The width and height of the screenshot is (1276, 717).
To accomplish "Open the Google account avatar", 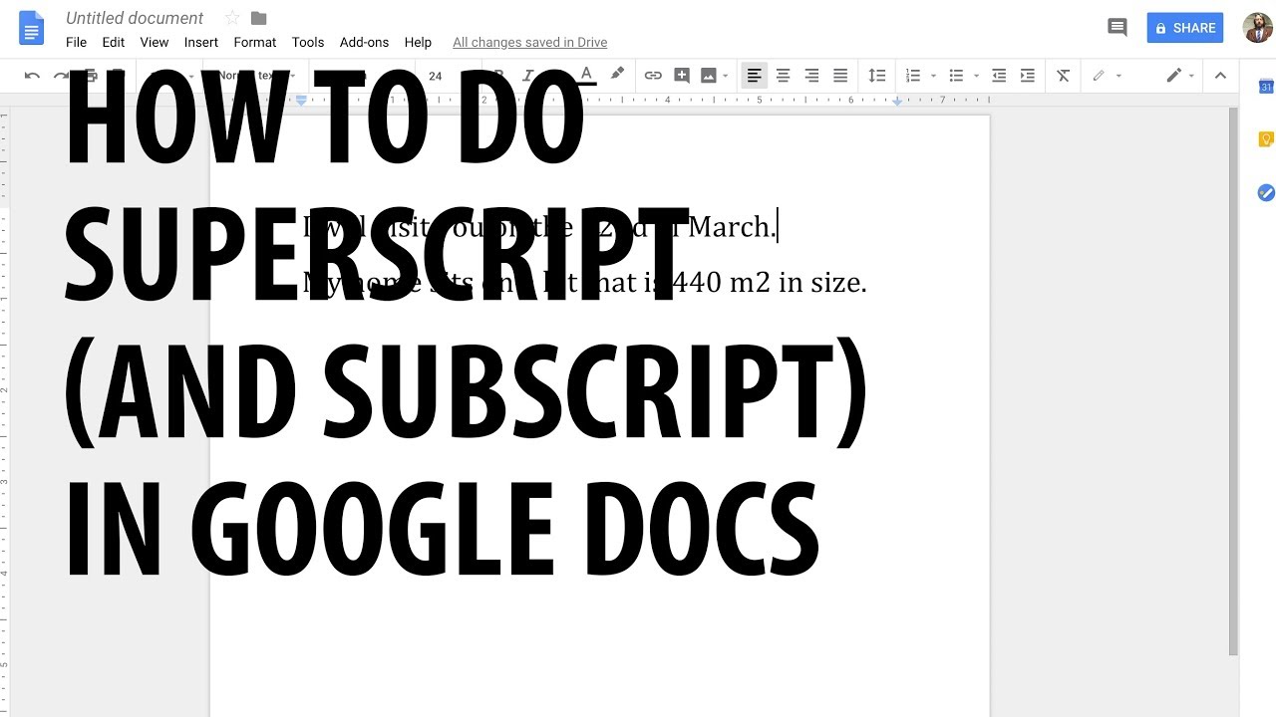I will (x=1257, y=28).
